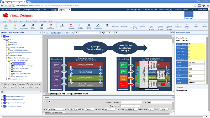Open the File menu
This screenshot has height=118, width=210.
point(10,21)
